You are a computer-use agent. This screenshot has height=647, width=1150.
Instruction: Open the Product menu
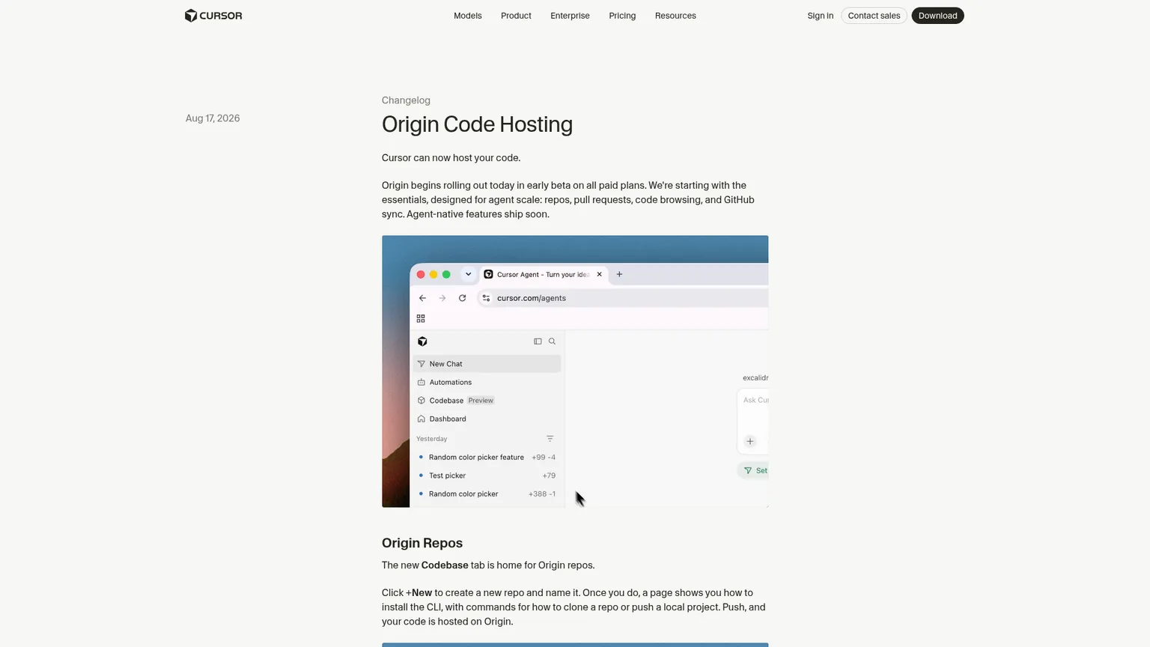pos(516,16)
